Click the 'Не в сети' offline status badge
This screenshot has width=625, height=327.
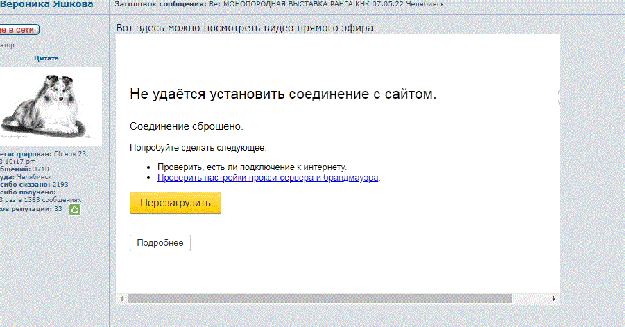(19, 30)
